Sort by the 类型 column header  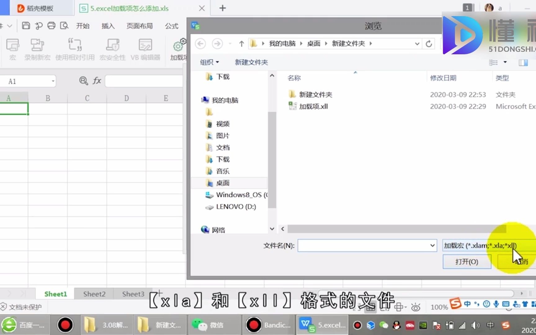(502, 78)
